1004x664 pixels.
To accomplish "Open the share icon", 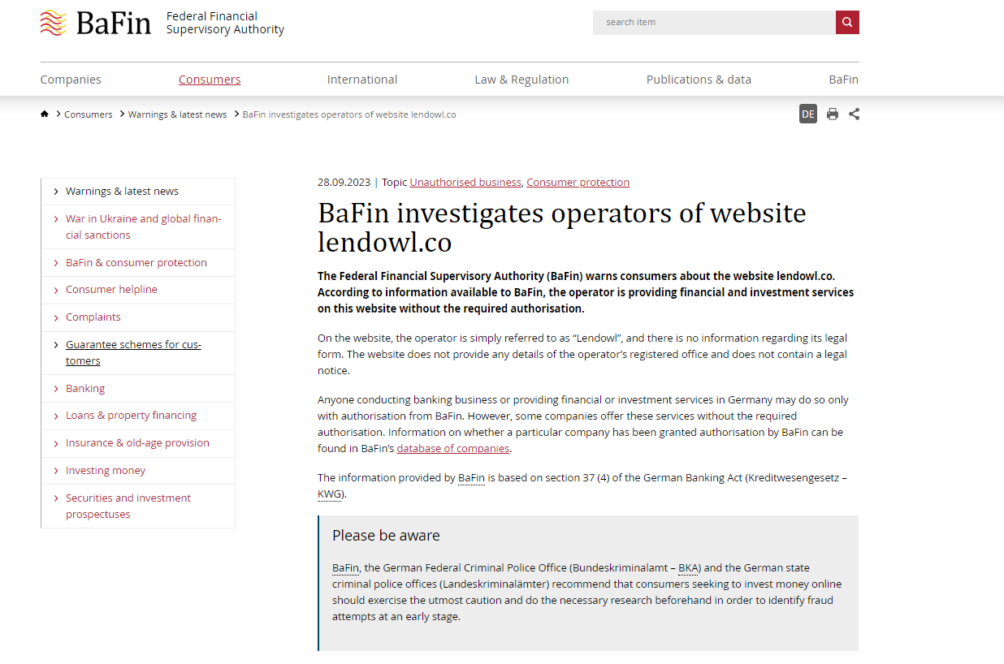I will (854, 114).
